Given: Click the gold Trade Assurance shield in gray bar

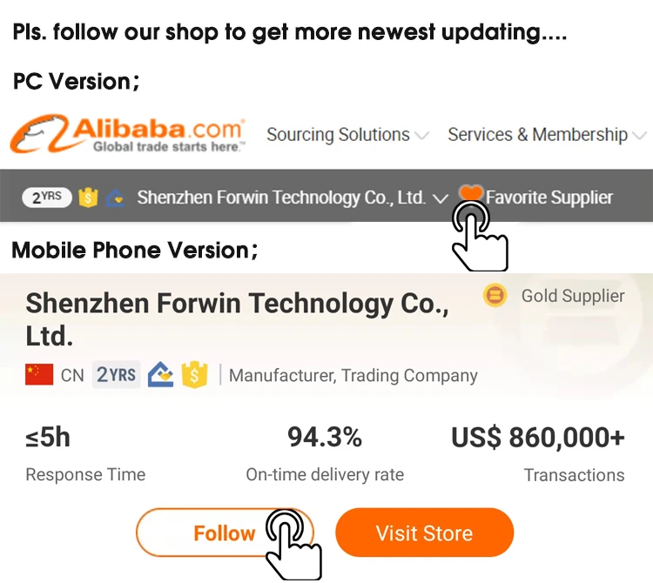Looking at the screenshot, I should (x=88, y=198).
